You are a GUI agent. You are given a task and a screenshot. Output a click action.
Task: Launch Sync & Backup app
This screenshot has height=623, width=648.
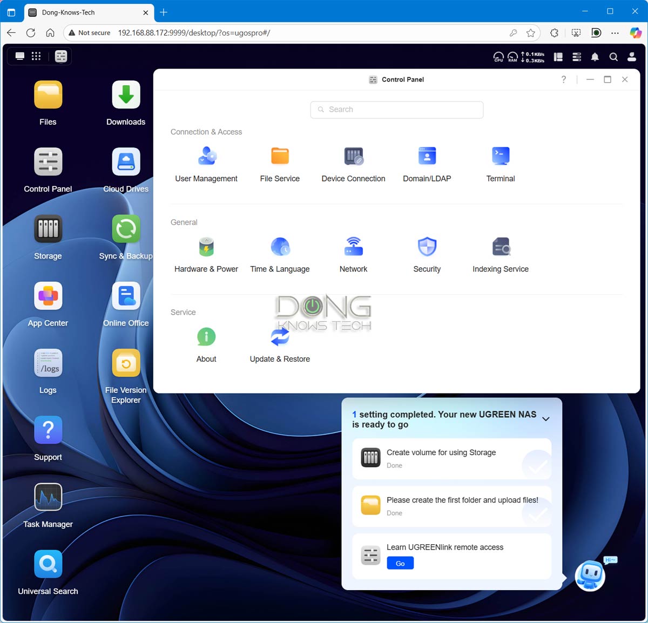point(126,229)
